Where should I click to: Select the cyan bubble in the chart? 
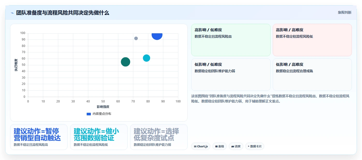[x=146, y=58]
